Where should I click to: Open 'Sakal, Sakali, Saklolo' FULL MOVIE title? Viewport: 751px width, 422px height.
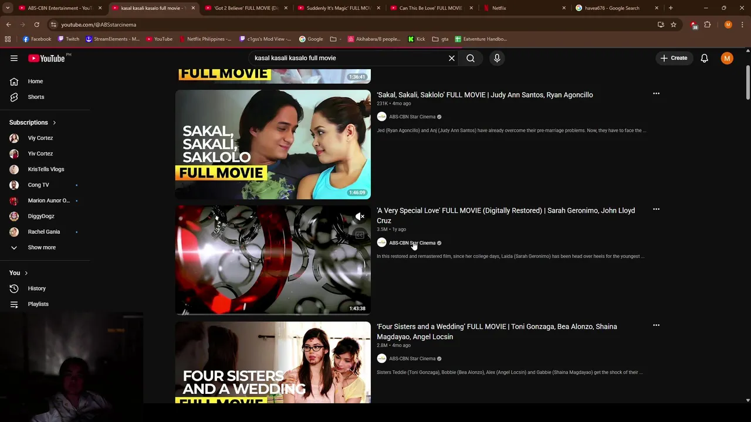tap(485, 95)
